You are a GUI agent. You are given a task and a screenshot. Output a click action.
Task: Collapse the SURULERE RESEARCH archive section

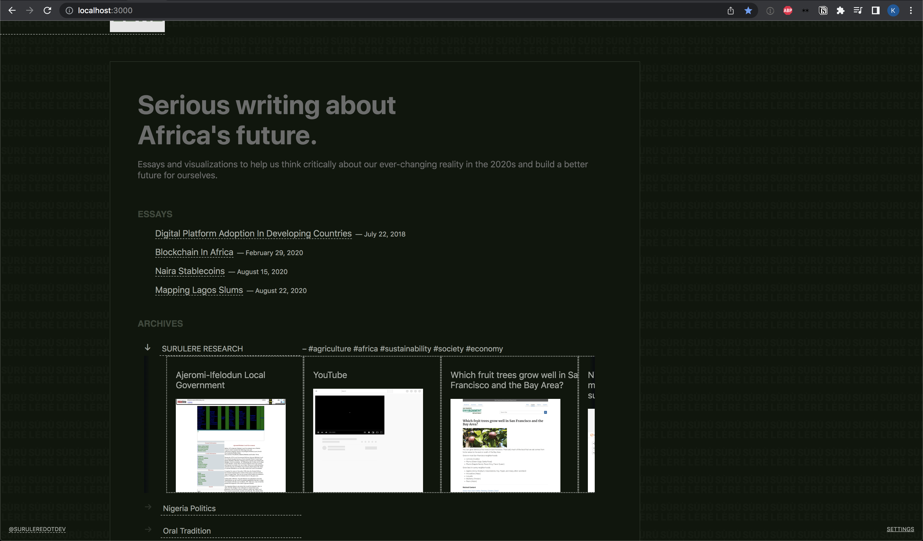pyautogui.click(x=148, y=348)
